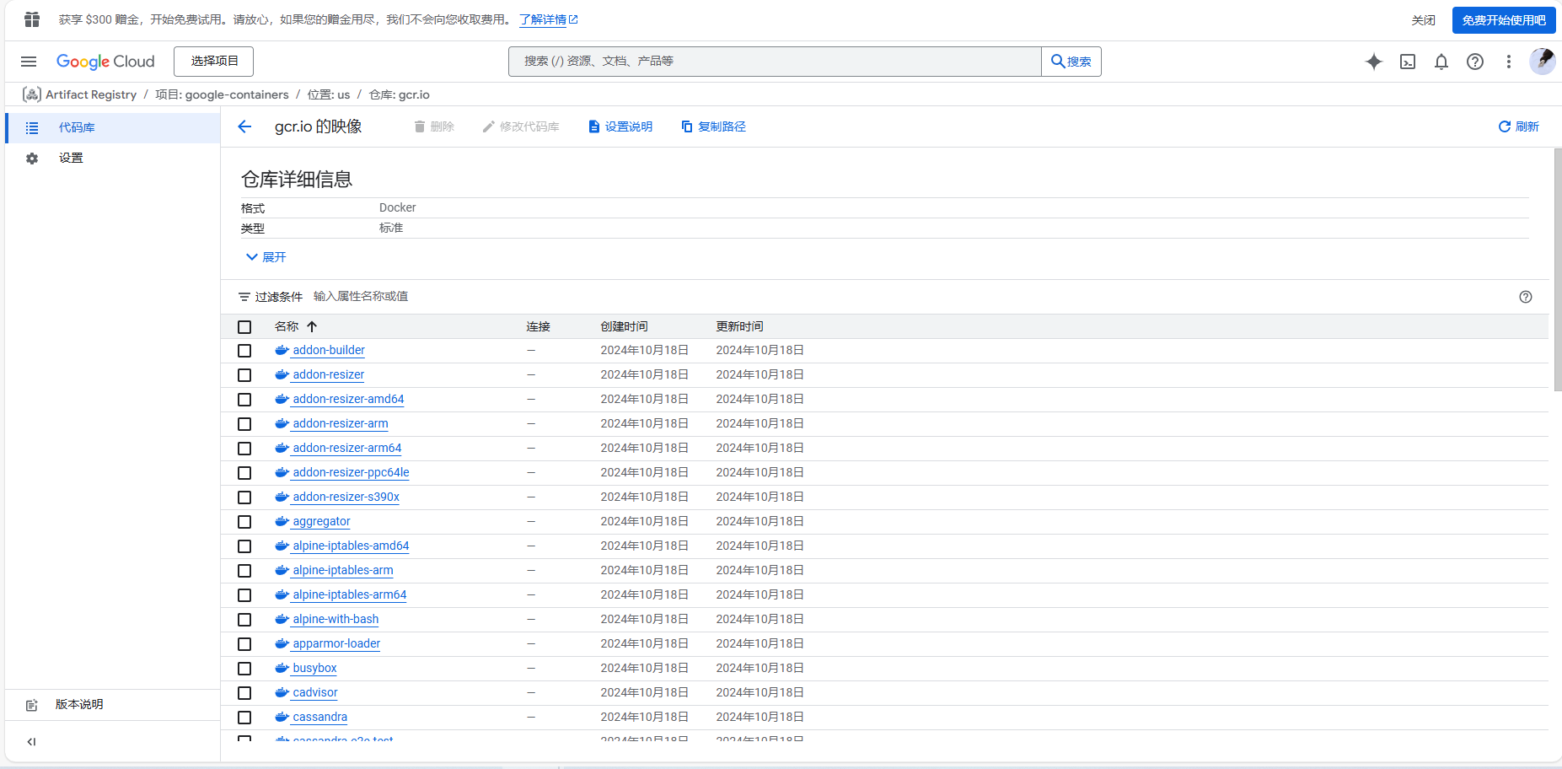Check the addon-resizer row checkbox

pyautogui.click(x=244, y=375)
